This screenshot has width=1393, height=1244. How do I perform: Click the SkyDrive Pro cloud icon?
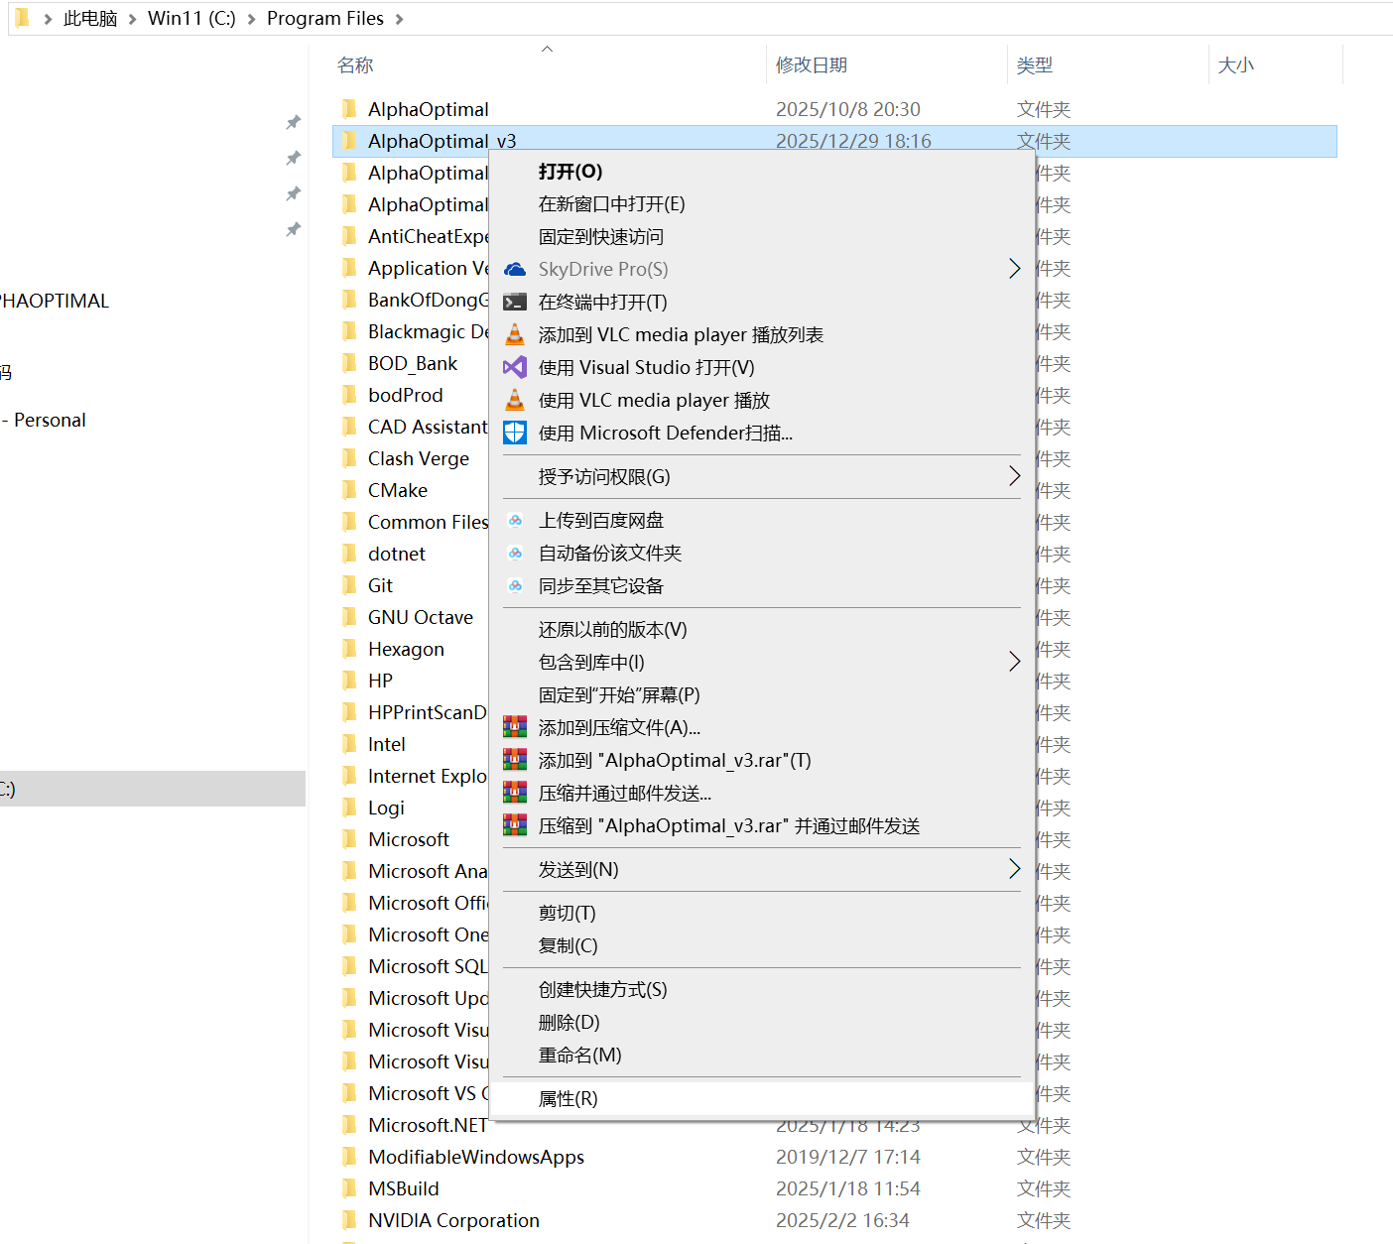(x=515, y=270)
